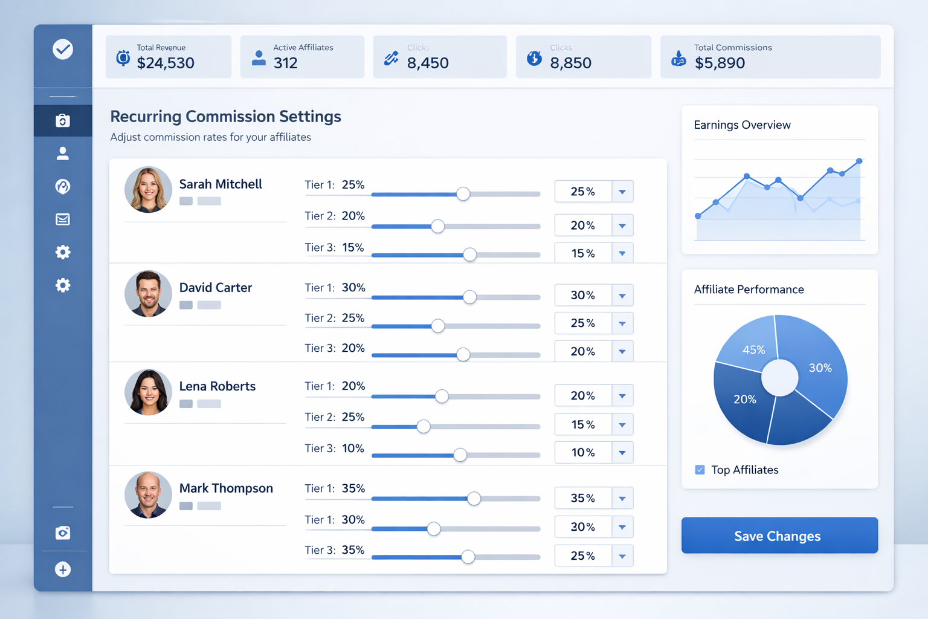Open the affiliates person icon in sidebar

(x=62, y=154)
